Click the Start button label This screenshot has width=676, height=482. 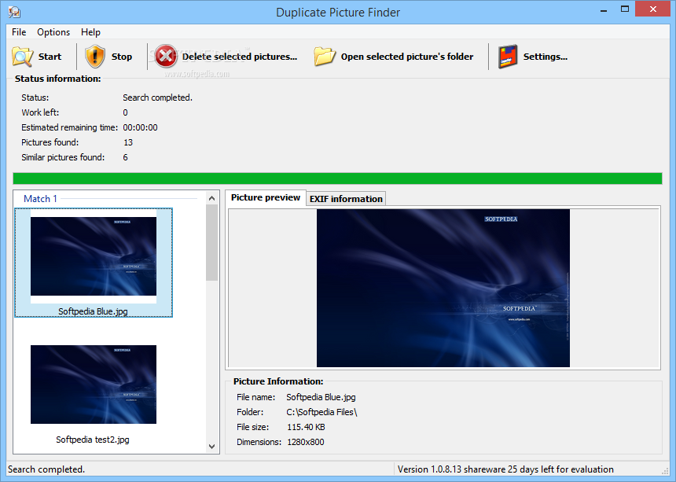pyautogui.click(x=50, y=57)
